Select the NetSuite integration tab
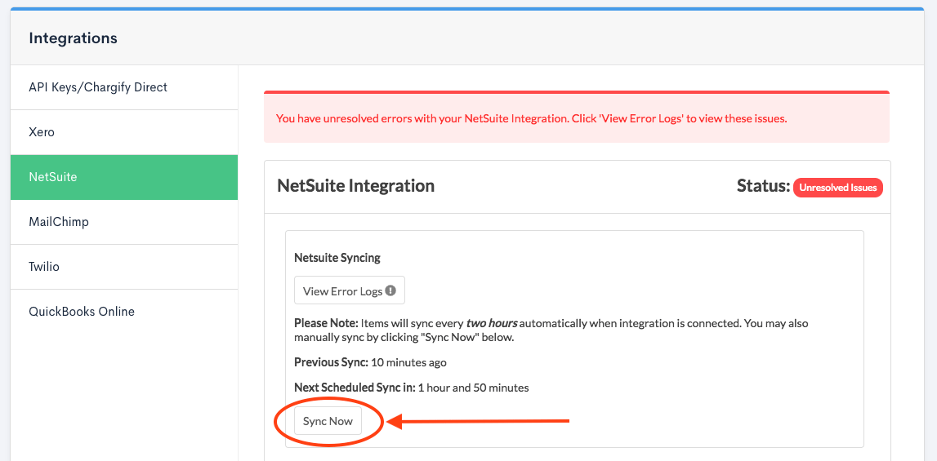The image size is (937, 461). pyautogui.click(x=124, y=177)
